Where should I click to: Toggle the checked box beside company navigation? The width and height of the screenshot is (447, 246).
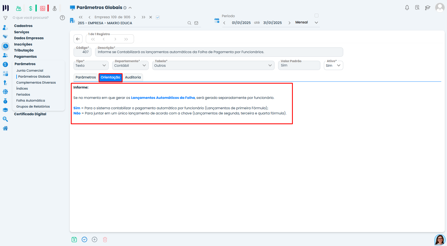tap(158, 17)
